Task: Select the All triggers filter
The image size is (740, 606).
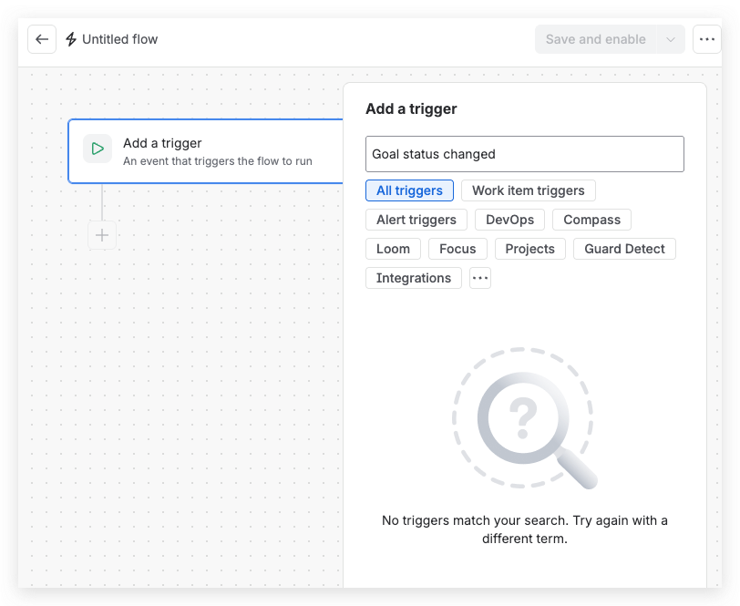Action: tap(409, 190)
